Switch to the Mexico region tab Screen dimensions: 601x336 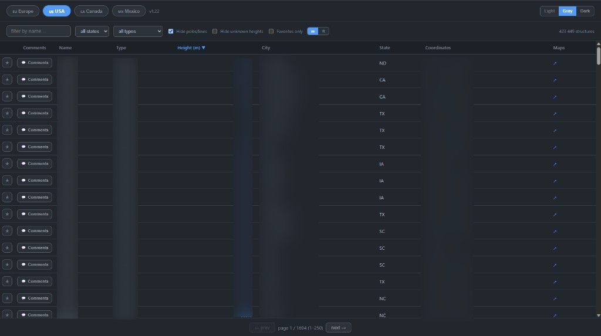[x=129, y=11]
